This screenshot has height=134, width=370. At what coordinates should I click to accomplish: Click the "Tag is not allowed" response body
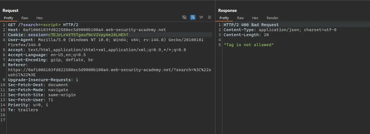tap(249, 45)
